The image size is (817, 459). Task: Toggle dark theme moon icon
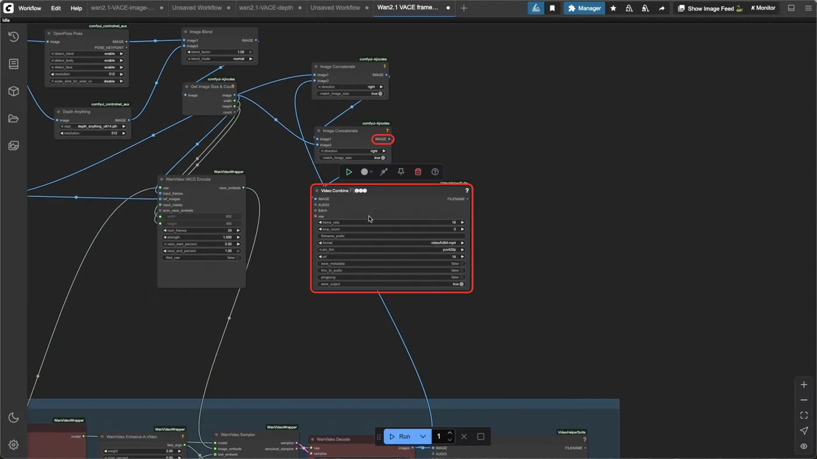(x=13, y=418)
